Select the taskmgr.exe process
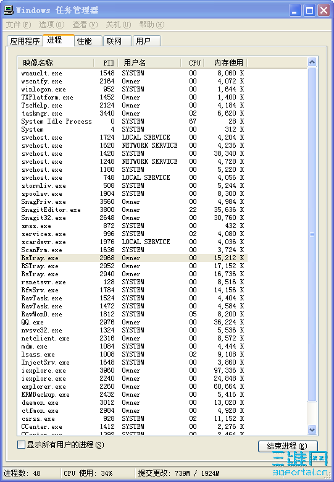This screenshot has width=334, height=482. click(134, 113)
